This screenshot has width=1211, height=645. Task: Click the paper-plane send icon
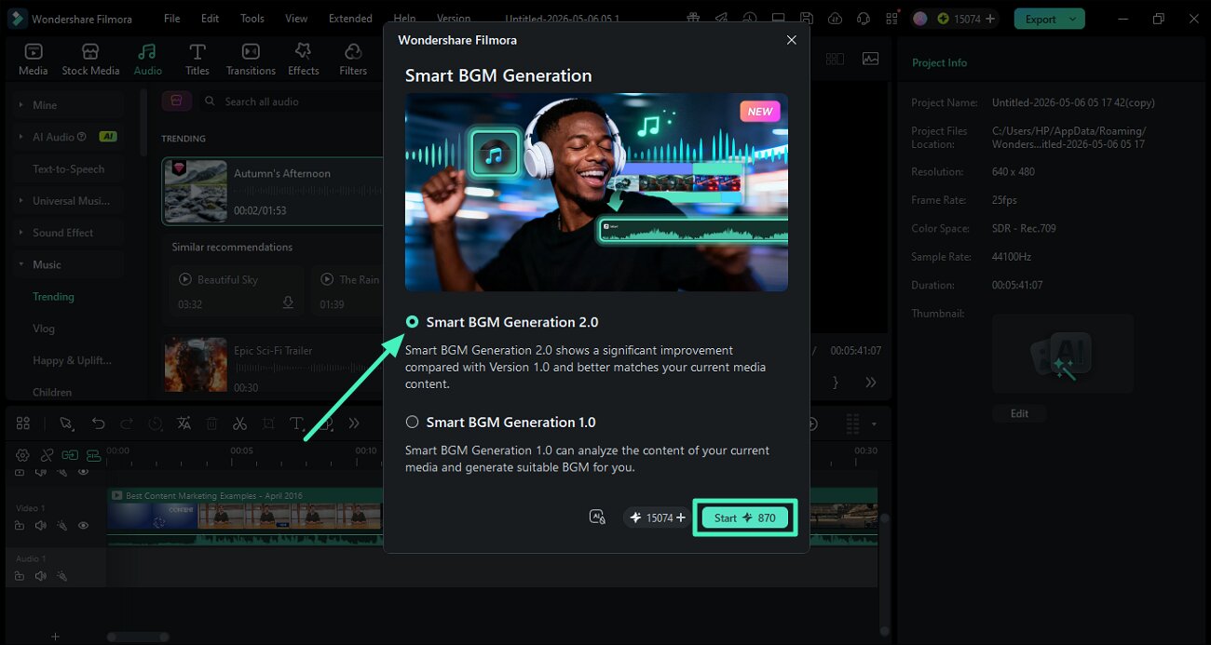(x=721, y=19)
